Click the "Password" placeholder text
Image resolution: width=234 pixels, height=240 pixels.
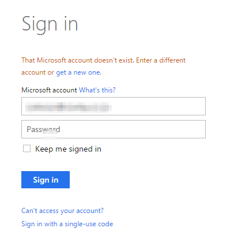43,129
